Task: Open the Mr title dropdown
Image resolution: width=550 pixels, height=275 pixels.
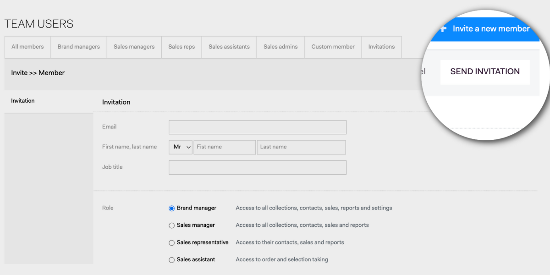Action: (181, 147)
